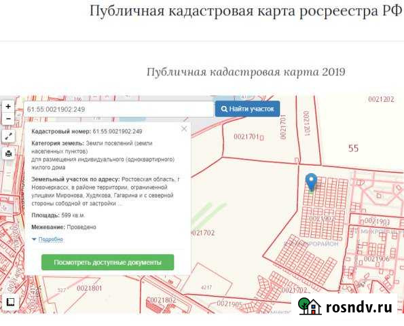Click map district label 55

click(353, 148)
